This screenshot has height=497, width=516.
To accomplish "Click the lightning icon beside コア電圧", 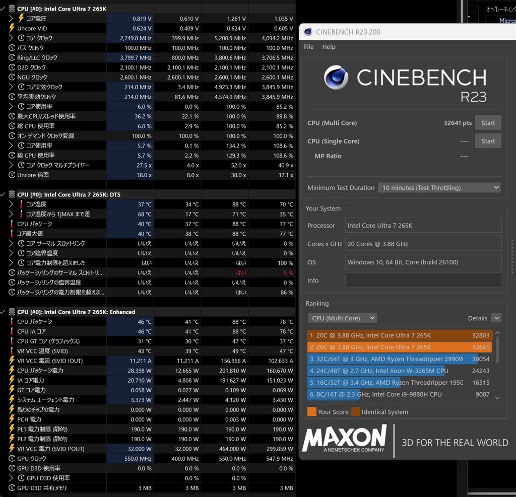I will 21,18.
